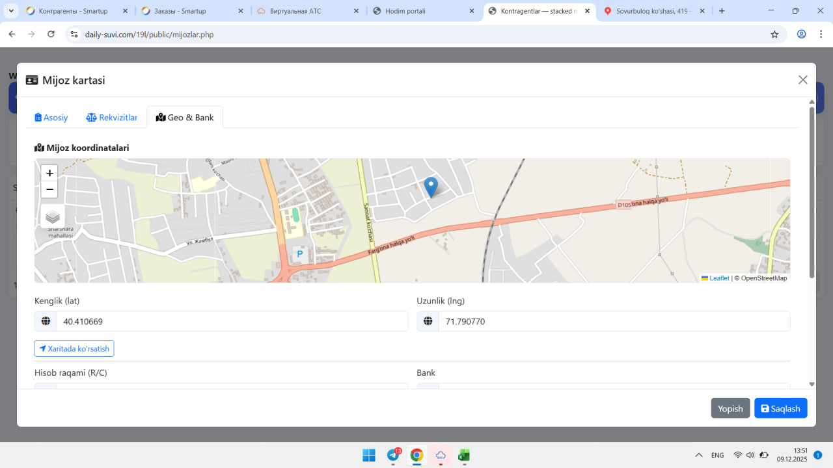Open the Leaflet attribution link
The height and width of the screenshot is (468, 833).
click(x=718, y=278)
